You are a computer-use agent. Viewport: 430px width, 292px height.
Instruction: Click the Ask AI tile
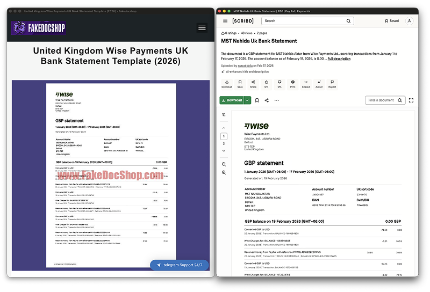tap(319, 84)
